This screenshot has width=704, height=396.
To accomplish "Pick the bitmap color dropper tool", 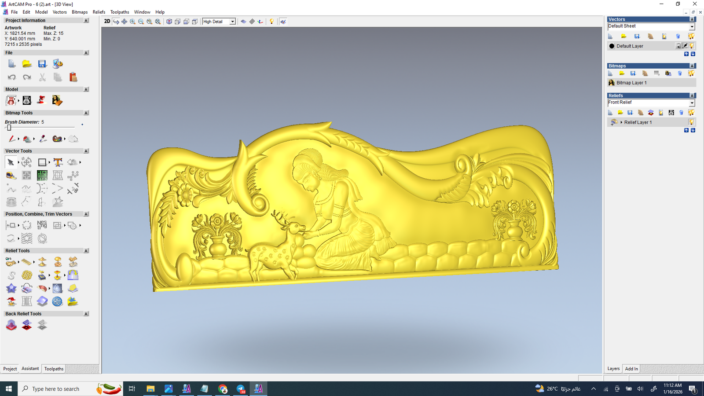I will tap(43, 139).
